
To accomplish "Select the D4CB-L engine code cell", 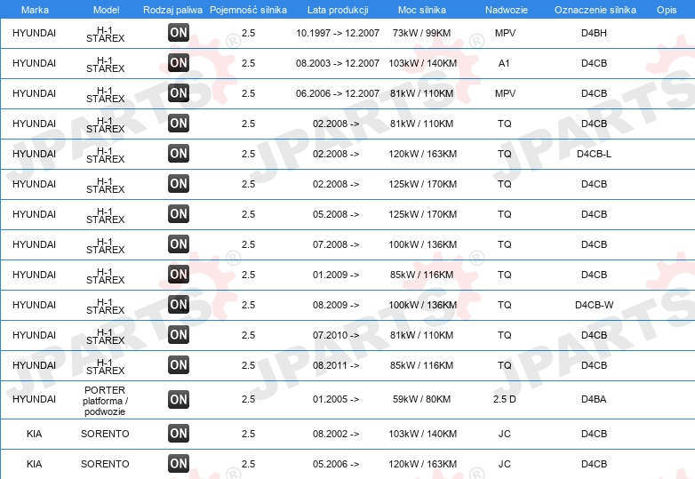I will 594,154.
